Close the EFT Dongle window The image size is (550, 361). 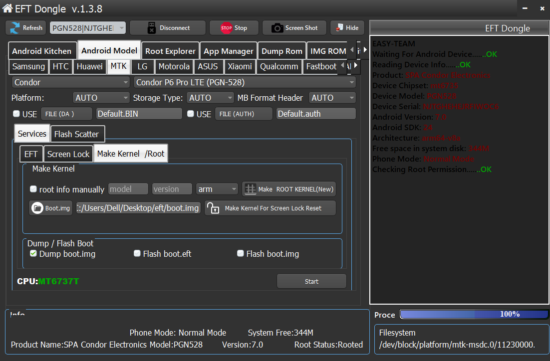[x=543, y=8]
